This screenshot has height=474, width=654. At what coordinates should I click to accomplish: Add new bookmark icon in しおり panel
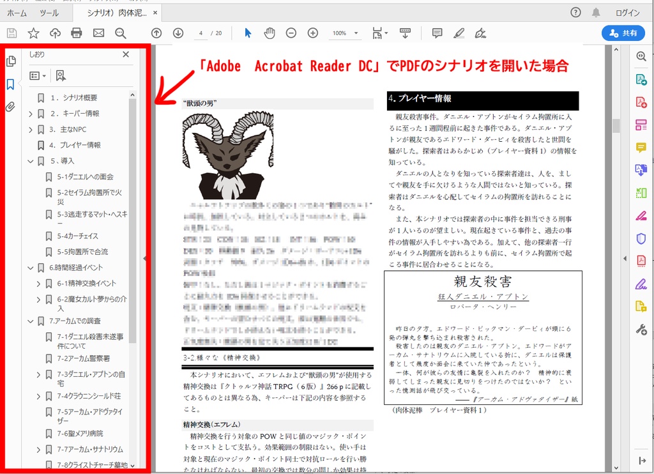(61, 75)
